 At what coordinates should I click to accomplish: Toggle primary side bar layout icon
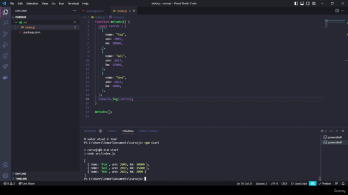(296, 3)
